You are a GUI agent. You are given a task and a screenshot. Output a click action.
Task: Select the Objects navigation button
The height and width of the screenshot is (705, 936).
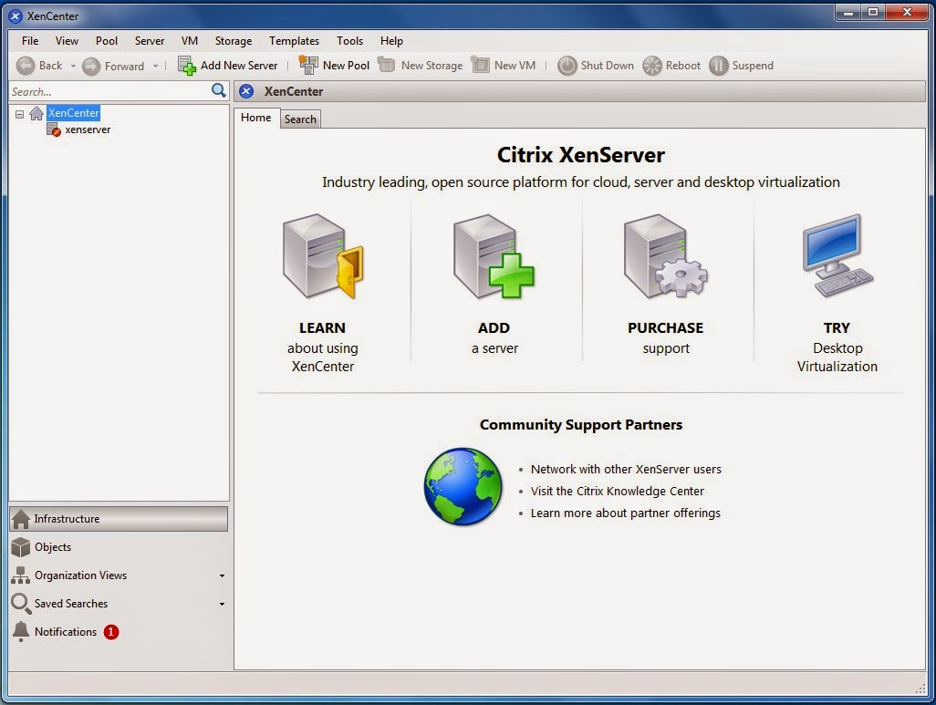coord(119,547)
